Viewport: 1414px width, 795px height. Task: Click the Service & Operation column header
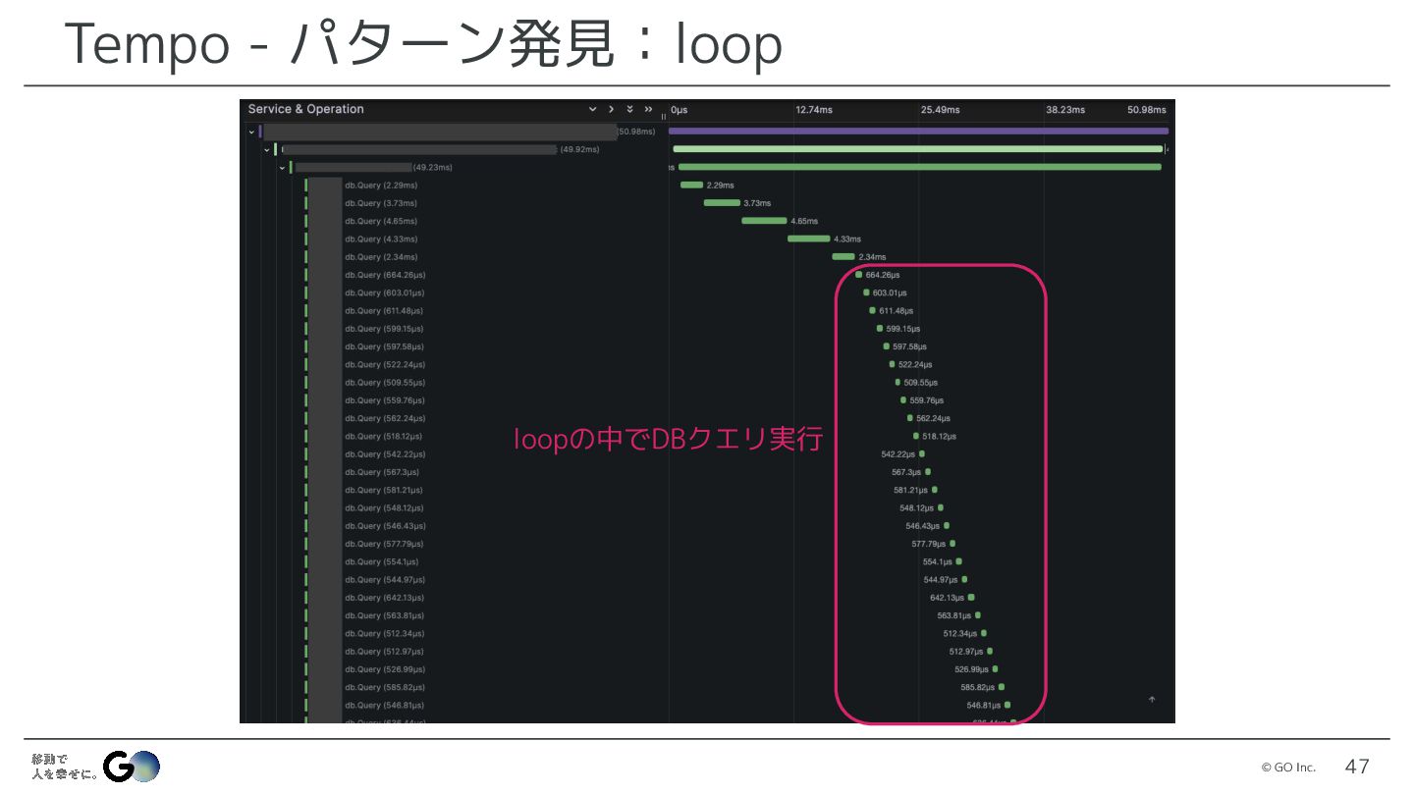pyautogui.click(x=305, y=109)
